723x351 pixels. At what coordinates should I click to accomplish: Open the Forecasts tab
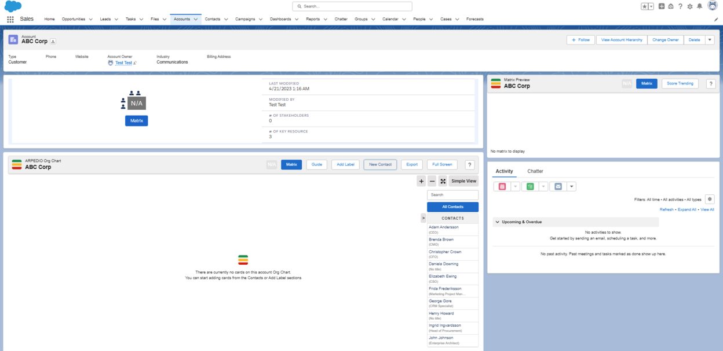tap(474, 19)
